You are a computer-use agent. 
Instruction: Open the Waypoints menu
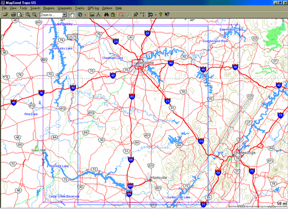click(x=65, y=8)
